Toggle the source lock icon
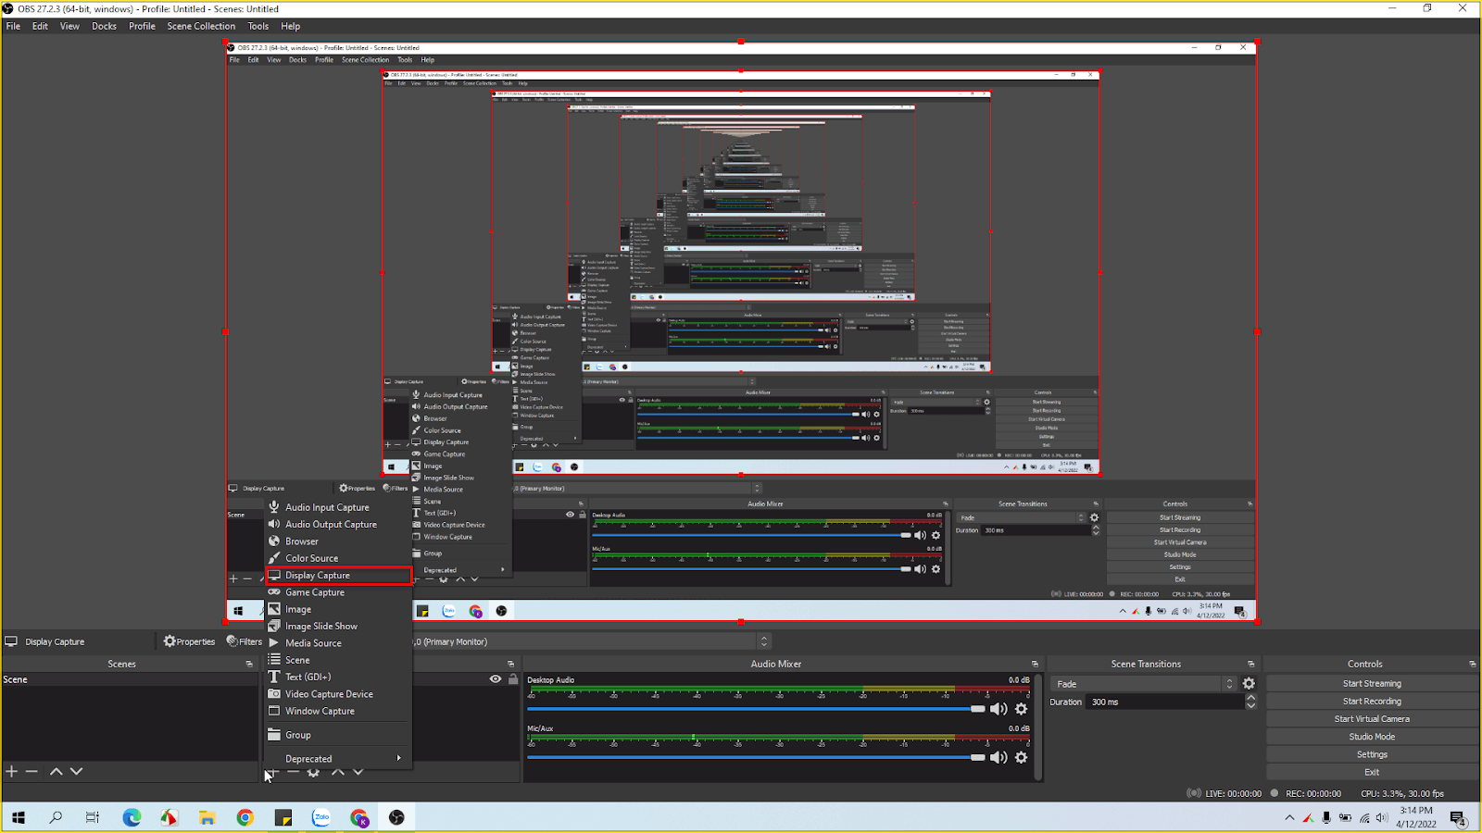The width and height of the screenshot is (1482, 833). tap(513, 679)
